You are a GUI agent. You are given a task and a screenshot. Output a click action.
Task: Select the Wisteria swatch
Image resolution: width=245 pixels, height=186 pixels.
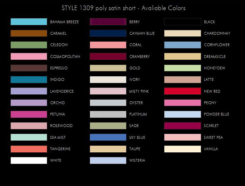tap(108, 160)
